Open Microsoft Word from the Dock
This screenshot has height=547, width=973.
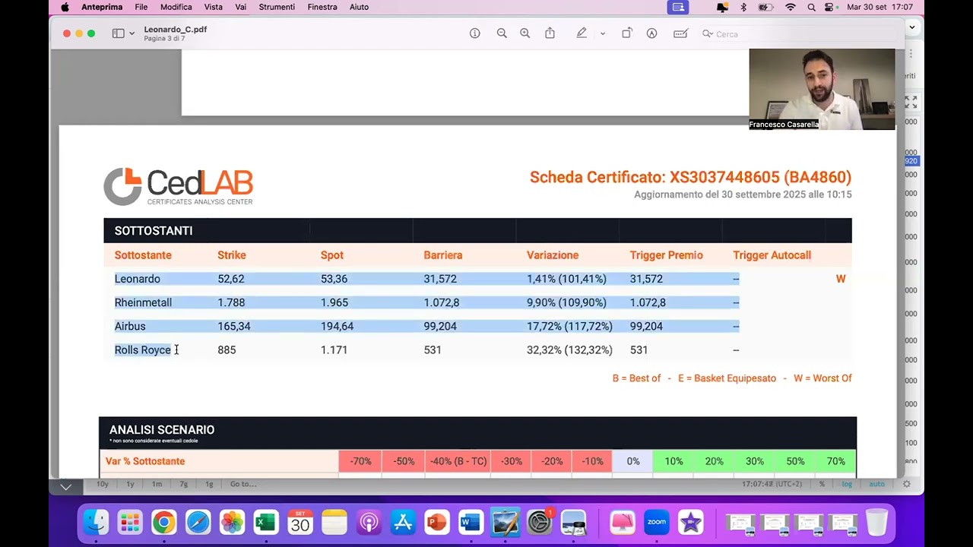tap(471, 523)
